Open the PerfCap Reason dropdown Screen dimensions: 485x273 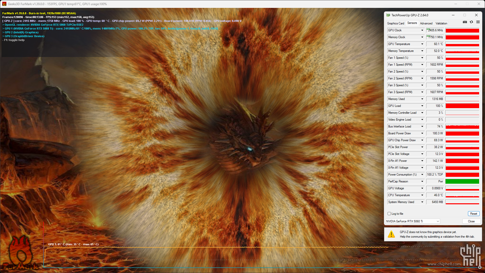click(x=422, y=181)
